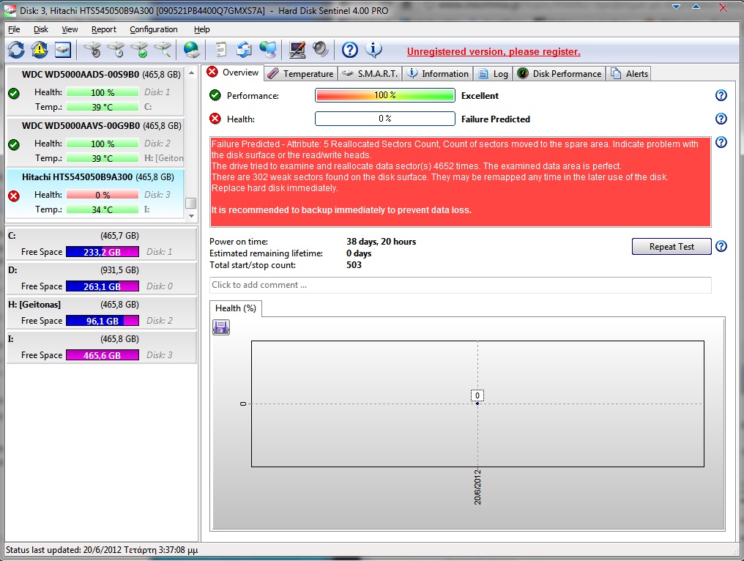The height and width of the screenshot is (561, 744).
Task: Open the Information tab
Action: click(x=438, y=73)
